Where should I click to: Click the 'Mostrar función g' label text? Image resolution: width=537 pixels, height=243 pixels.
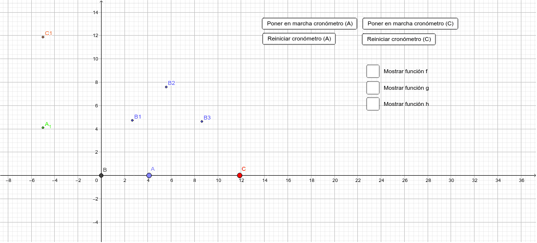point(406,88)
